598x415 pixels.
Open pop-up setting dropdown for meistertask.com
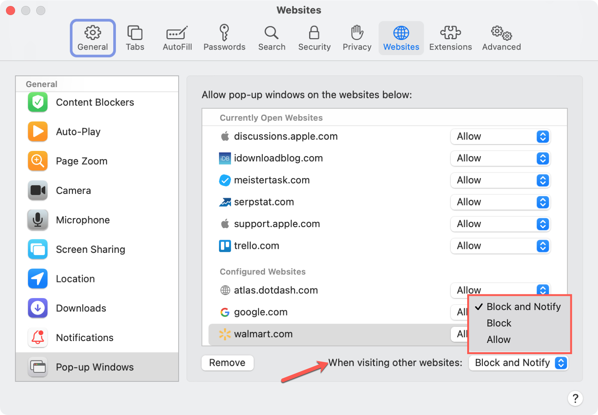(500, 180)
